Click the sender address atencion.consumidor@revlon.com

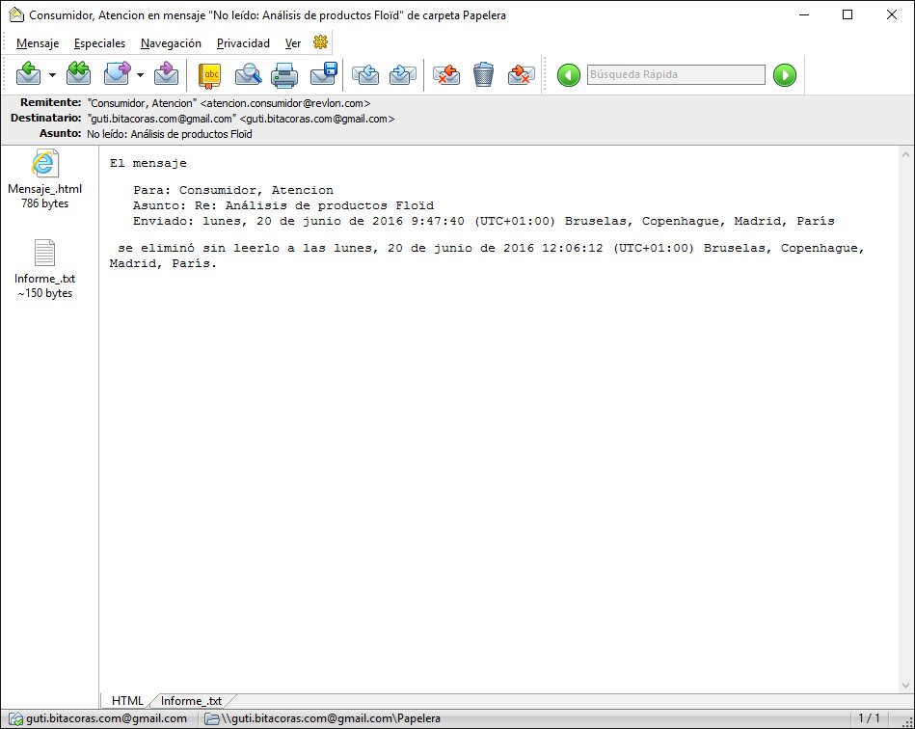pyautogui.click(x=285, y=103)
